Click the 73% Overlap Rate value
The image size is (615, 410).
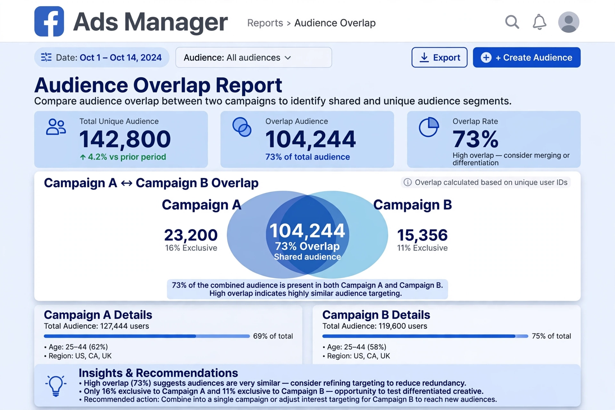pos(475,139)
